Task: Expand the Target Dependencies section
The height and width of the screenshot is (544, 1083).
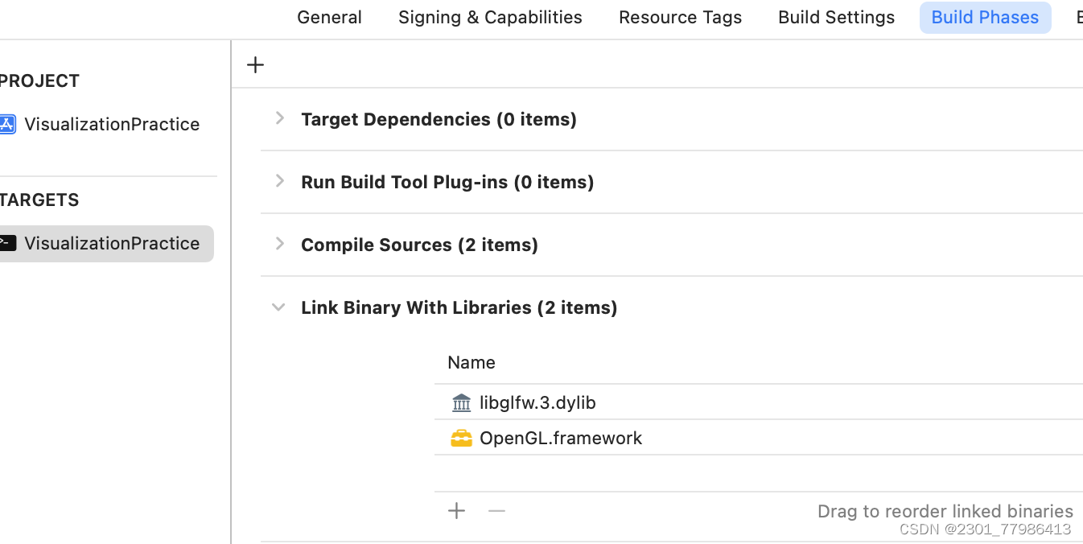Action: pyautogui.click(x=279, y=118)
